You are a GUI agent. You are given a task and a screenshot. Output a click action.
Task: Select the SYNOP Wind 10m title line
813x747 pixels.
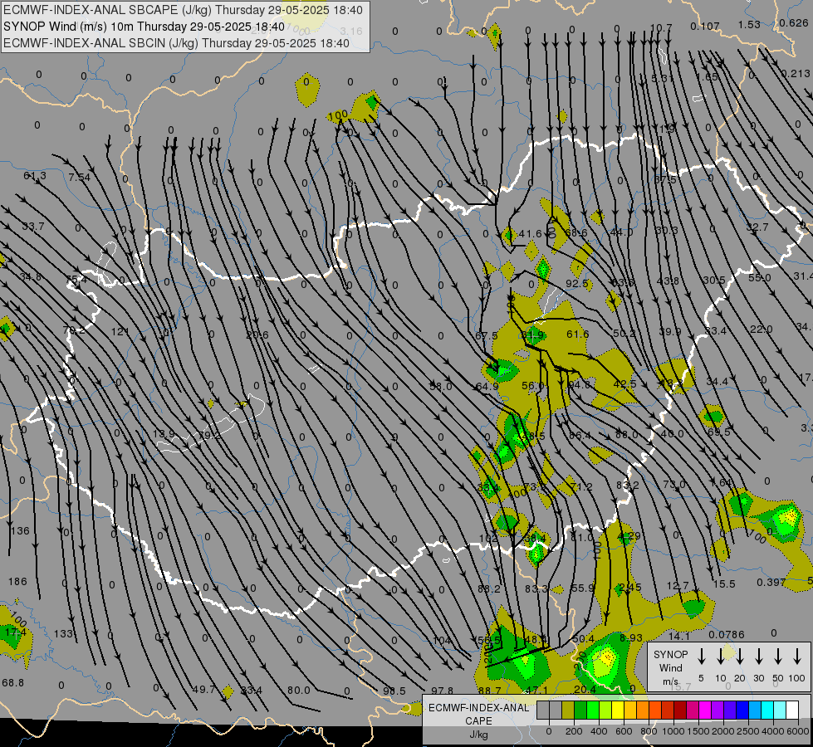click(x=144, y=27)
